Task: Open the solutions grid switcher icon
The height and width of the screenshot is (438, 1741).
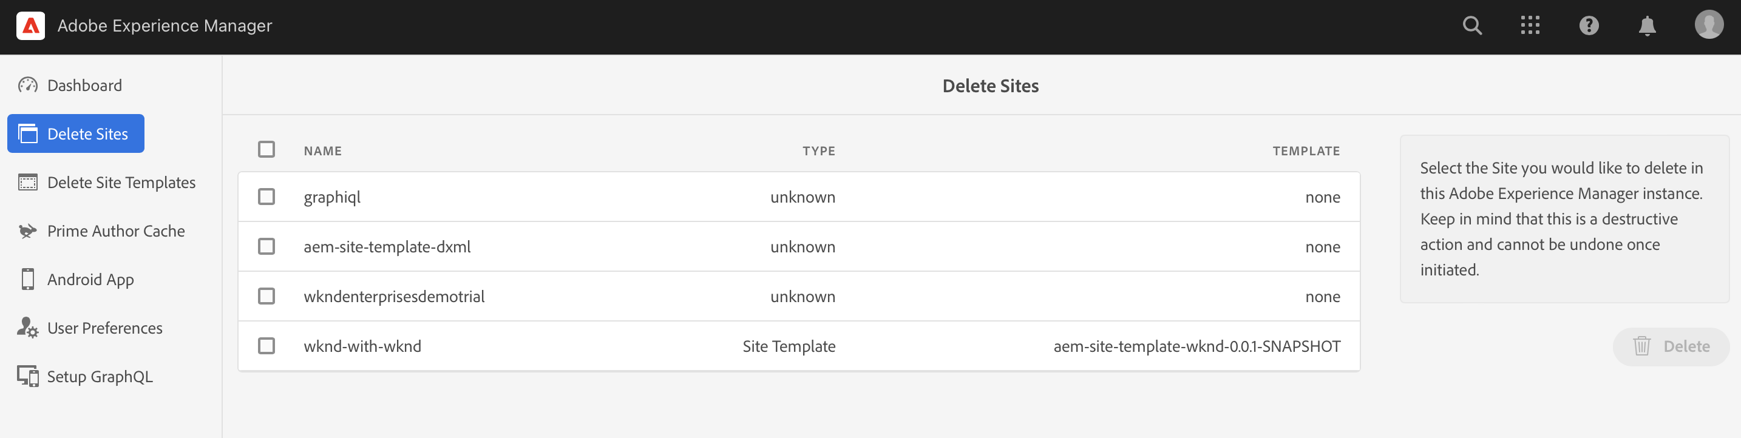Action: (1530, 25)
